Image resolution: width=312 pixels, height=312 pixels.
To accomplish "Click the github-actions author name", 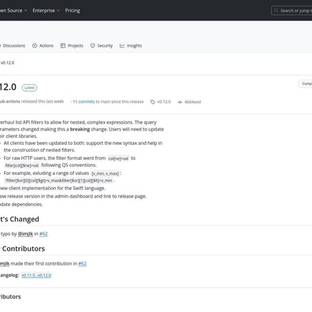I will pyautogui.click(x=10, y=102).
